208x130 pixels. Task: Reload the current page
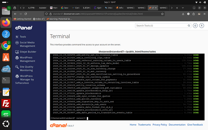click(x=26, y=14)
